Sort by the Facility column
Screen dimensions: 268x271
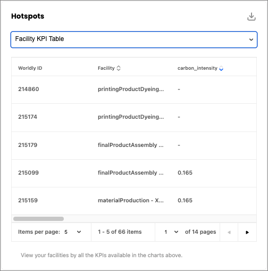[119, 68]
